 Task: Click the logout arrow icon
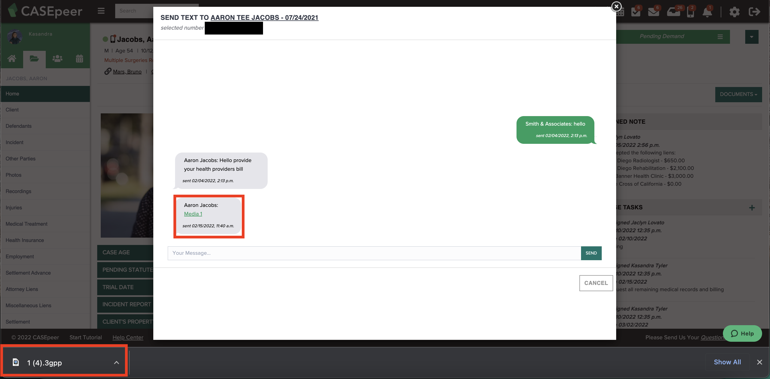tap(754, 12)
